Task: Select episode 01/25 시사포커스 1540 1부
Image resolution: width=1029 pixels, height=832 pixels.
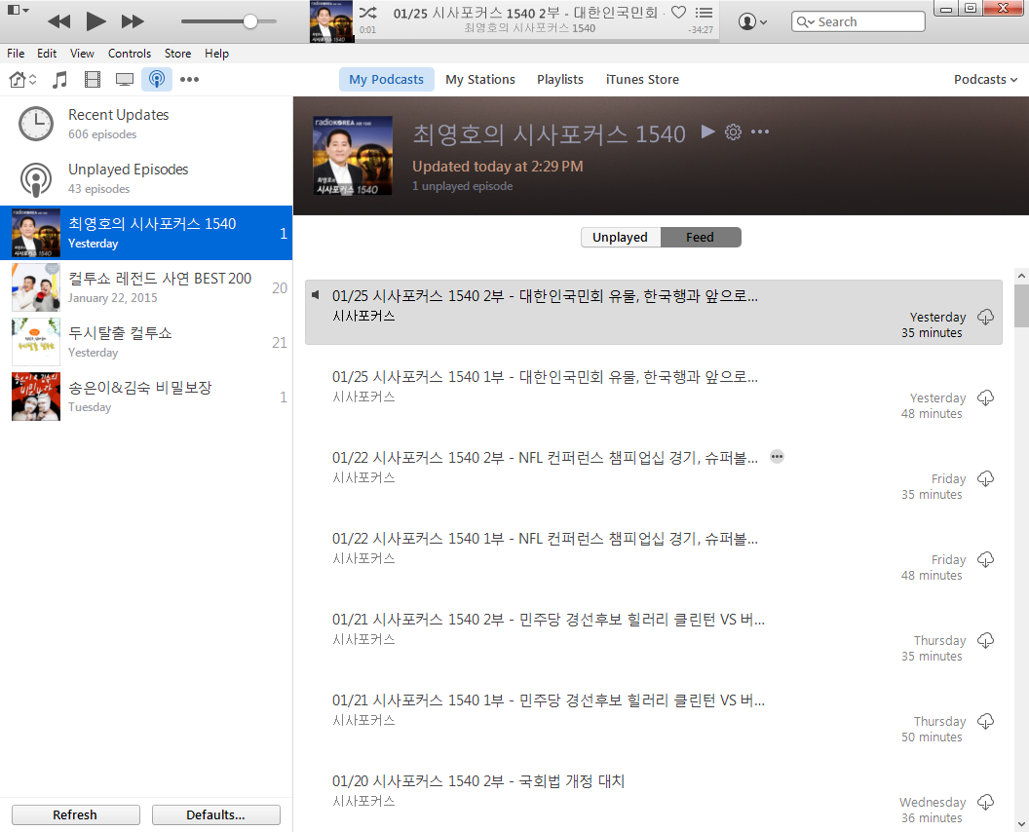Action: click(x=654, y=393)
